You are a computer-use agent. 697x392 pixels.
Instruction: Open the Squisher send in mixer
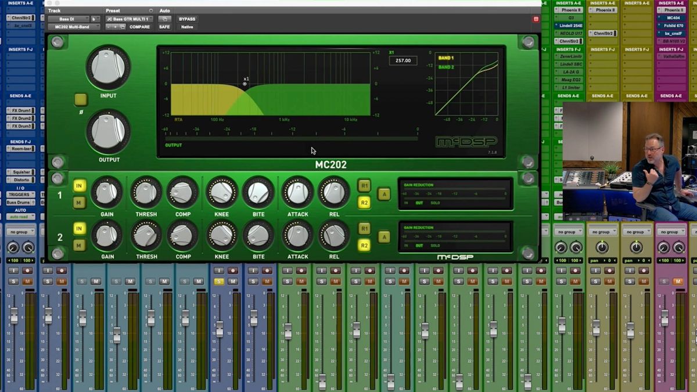[21, 172]
